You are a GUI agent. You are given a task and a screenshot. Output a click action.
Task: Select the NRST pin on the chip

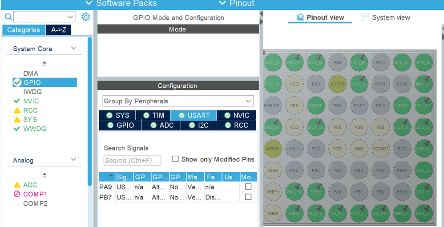(x=273, y=149)
